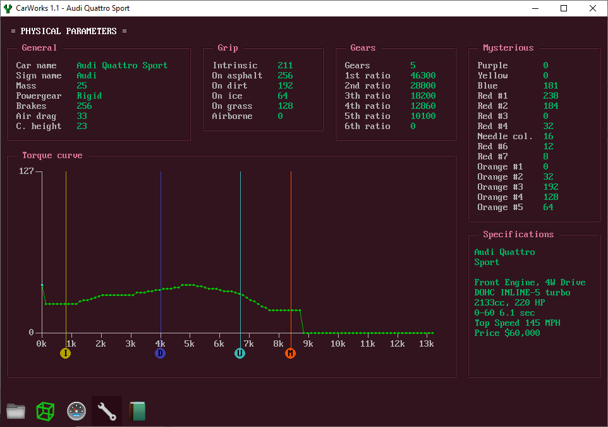Click the torque curve peak near 5k
The width and height of the screenshot is (608, 427).
pyautogui.click(x=188, y=285)
